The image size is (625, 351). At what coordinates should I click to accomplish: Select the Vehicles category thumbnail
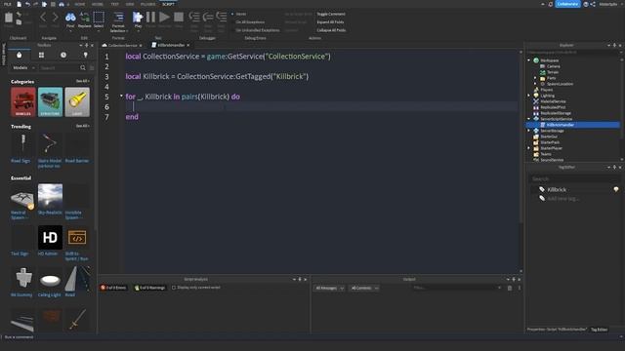coord(23,101)
